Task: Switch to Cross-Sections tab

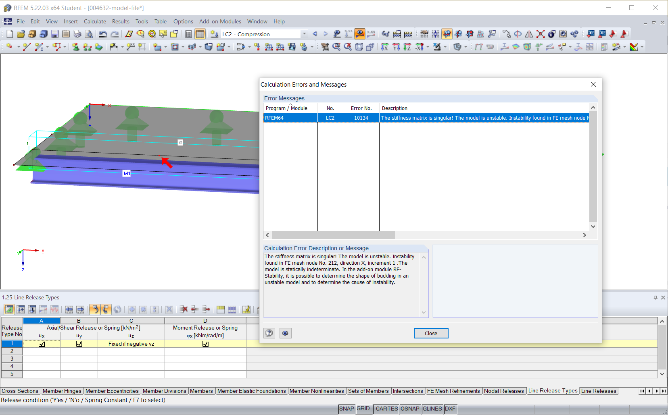Action: coord(20,391)
